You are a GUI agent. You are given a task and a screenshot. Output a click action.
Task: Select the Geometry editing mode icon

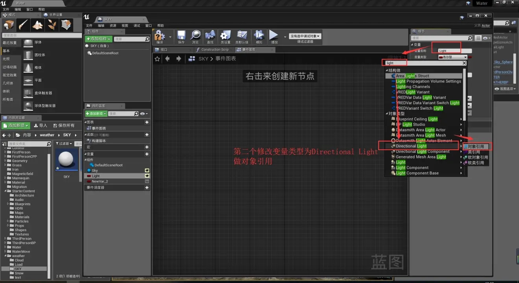(x=66, y=25)
